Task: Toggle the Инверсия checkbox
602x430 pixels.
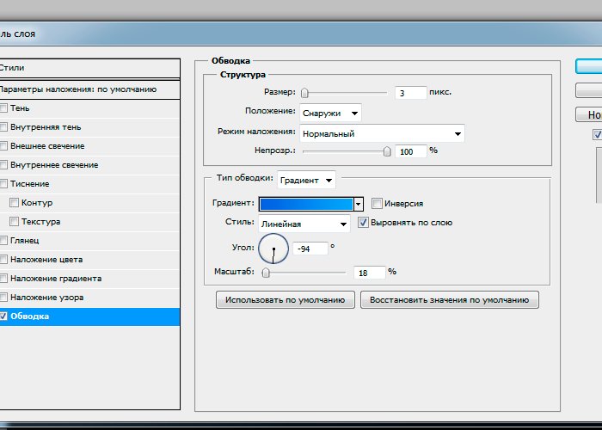Action: tap(377, 204)
